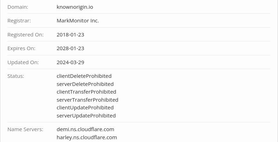The width and height of the screenshot is (278, 142).
Task: Click the Expires On: label
Action: coord(21,48)
